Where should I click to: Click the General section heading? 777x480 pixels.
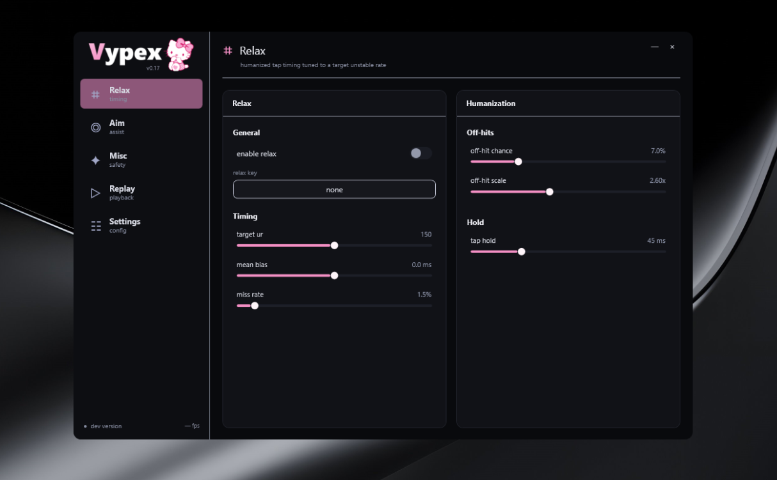point(246,133)
